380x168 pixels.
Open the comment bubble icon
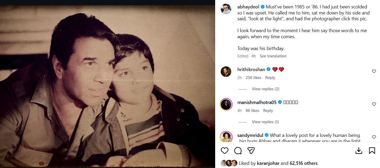click(x=238, y=150)
